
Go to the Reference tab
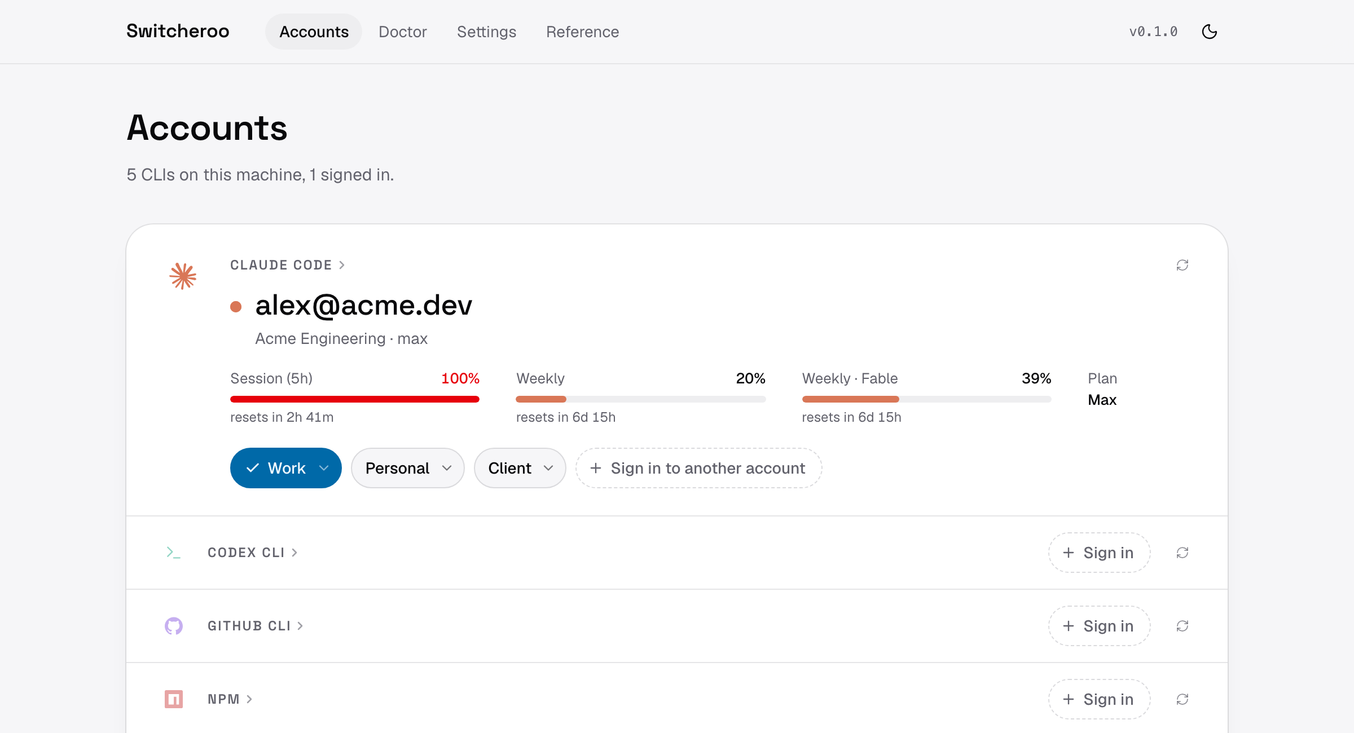(x=582, y=32)
